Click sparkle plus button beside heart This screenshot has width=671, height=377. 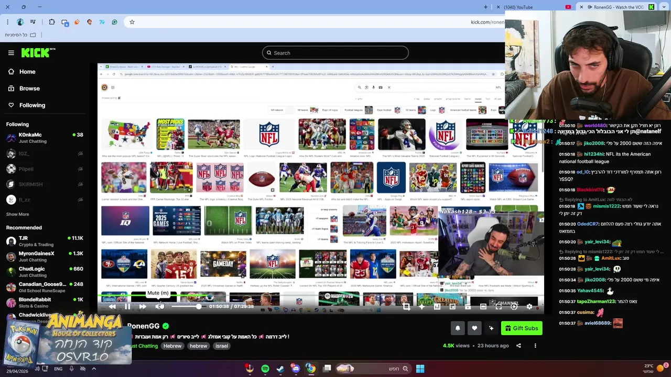[x=491, y=328]
